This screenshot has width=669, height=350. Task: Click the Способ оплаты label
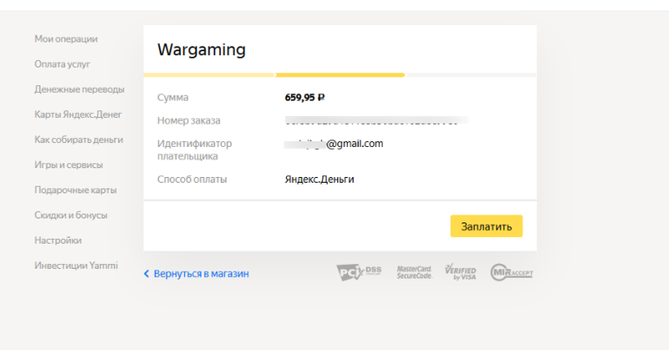coord(192,180)
